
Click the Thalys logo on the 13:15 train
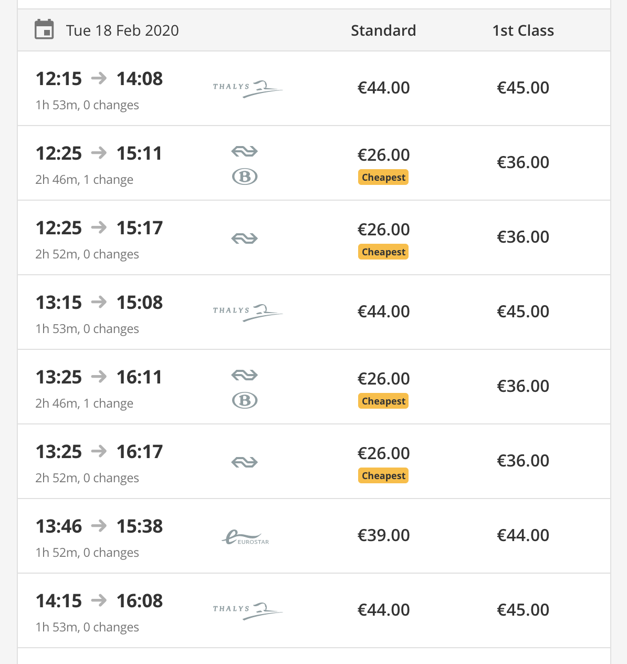(x=247, y=312)
